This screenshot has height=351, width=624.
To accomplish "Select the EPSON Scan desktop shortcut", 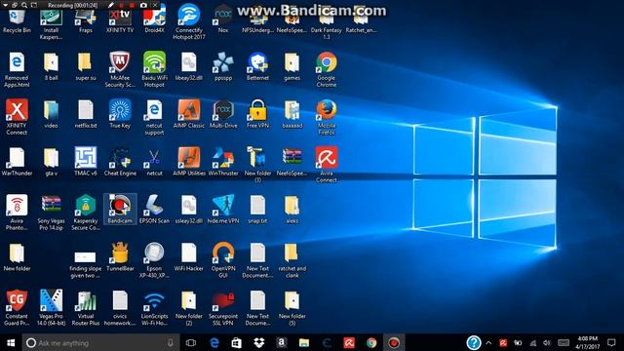I will tap(154, 210).
